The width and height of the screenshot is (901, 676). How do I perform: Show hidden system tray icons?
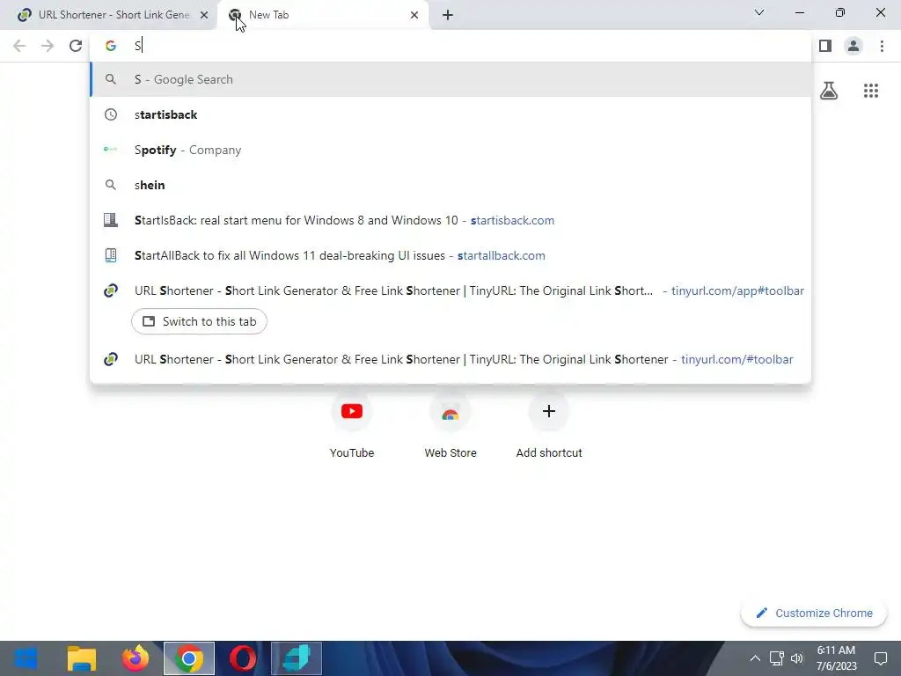tap(755, 658)
